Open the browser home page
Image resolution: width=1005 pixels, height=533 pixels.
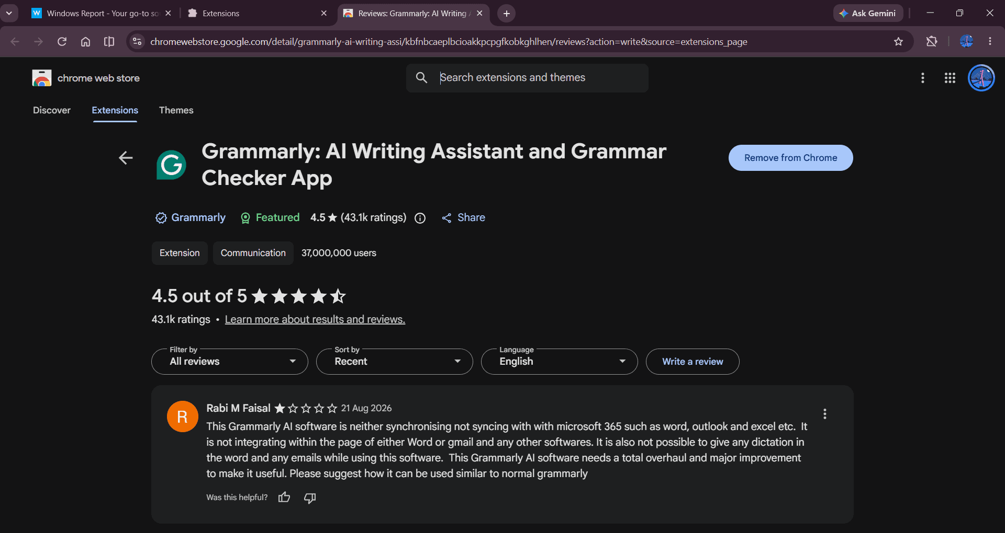pos(85,41)
